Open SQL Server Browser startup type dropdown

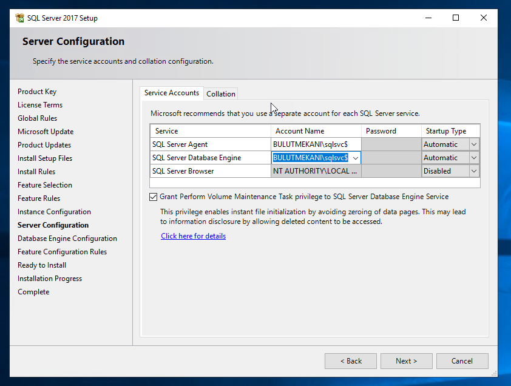[x=474, y=171]
